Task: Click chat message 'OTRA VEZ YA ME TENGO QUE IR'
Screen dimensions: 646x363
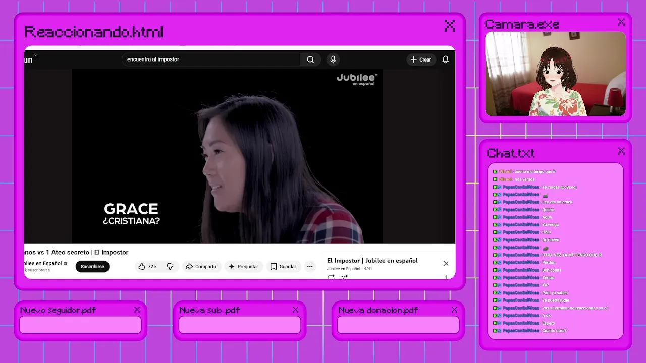Action: click(572, 255)
